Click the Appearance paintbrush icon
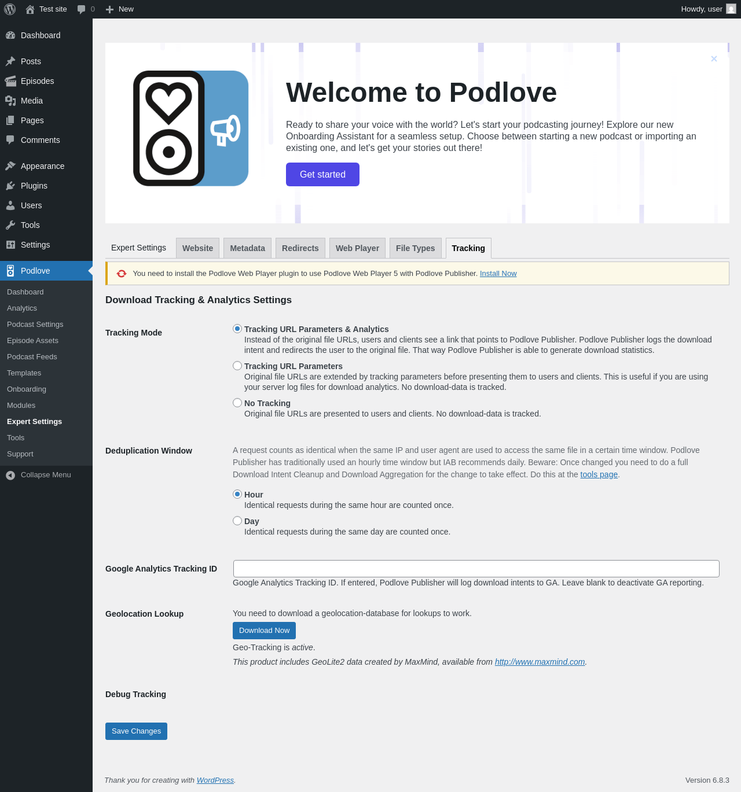This screenshot has height=792, width=741. 10,166
